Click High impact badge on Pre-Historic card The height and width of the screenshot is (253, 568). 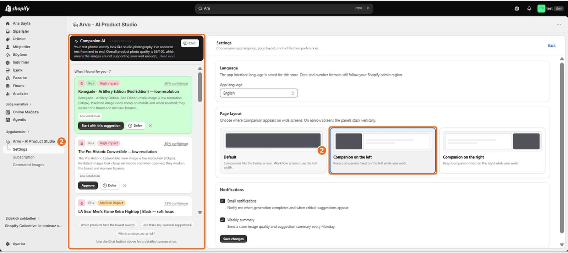point(109,143)
